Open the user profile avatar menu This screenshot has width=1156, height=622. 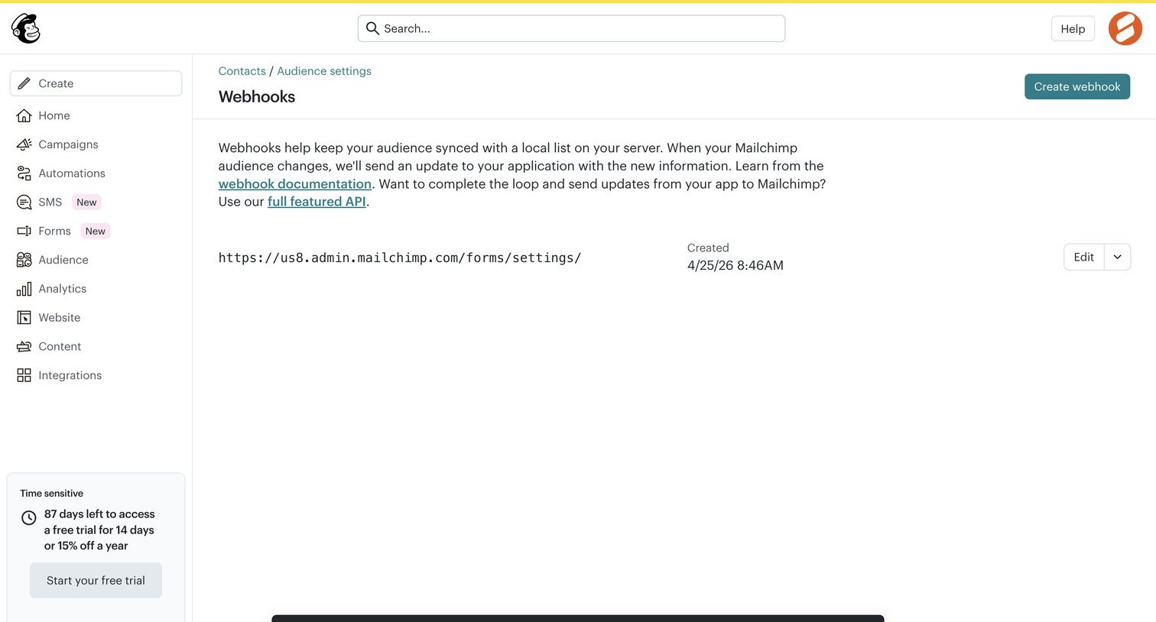click(x=1125, y=28)
